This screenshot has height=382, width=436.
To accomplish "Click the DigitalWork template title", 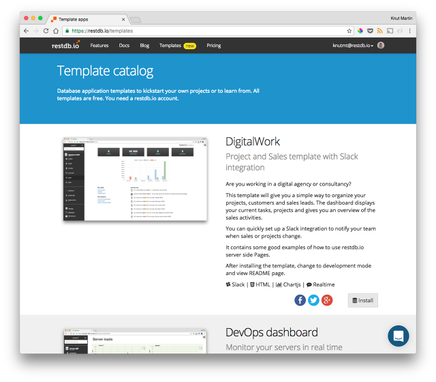I will coord(253,142).
